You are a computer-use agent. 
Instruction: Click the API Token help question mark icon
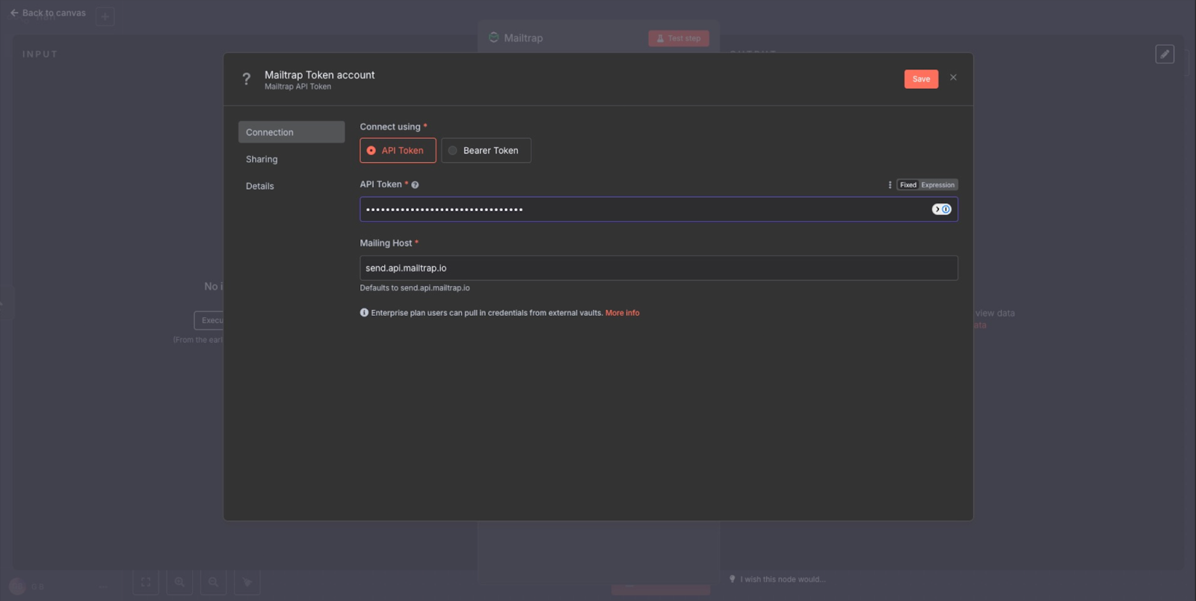(415, 185)
